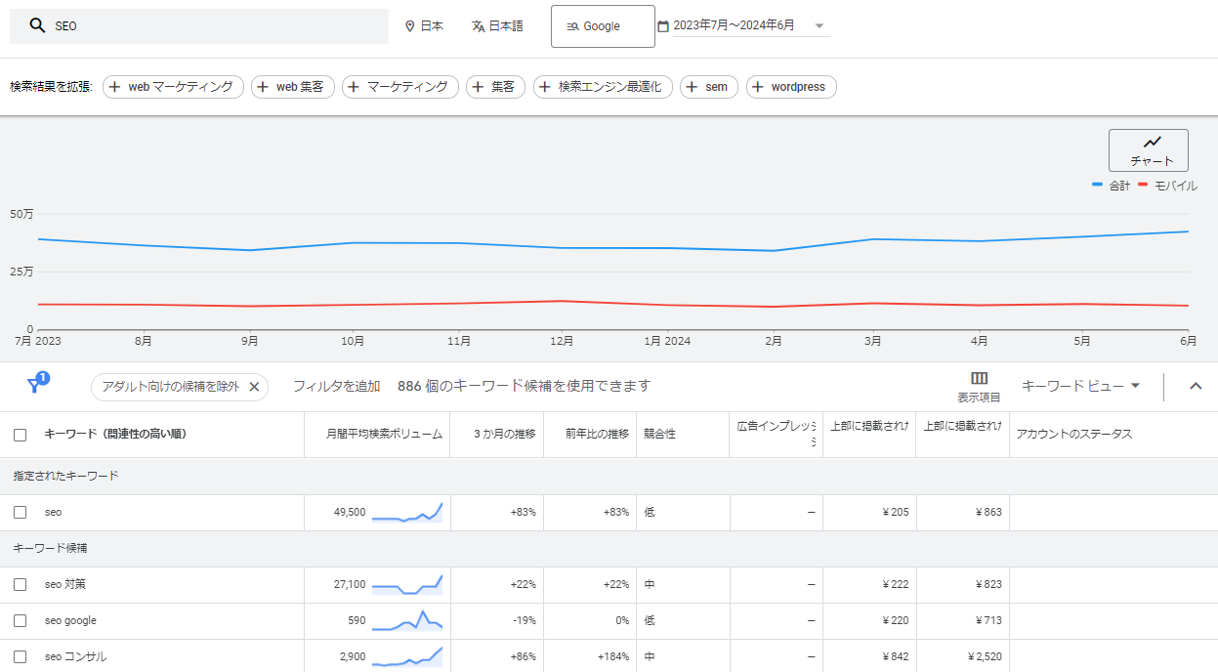Open the 表示項目 columns icon

(x=979, y=379)
